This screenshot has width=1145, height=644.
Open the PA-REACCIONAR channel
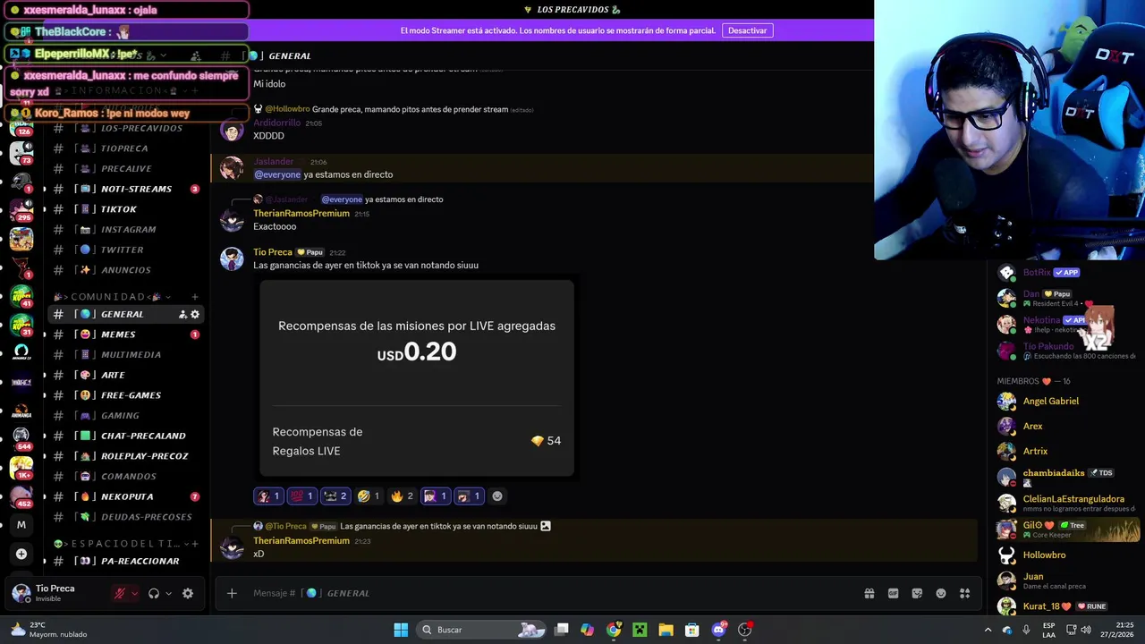click(x=126, y=561)
